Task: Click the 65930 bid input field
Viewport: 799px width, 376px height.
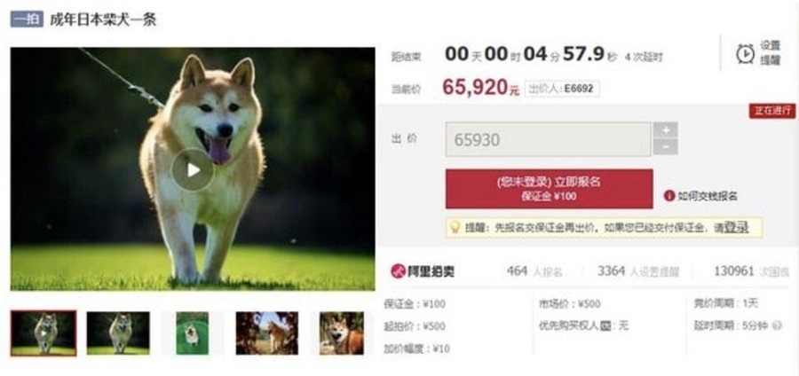Action: 548,139
